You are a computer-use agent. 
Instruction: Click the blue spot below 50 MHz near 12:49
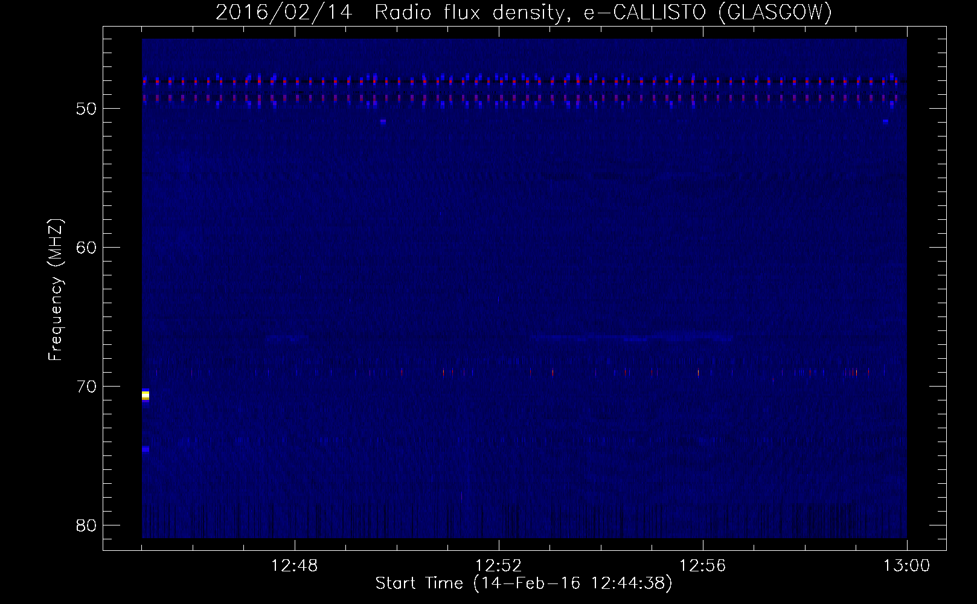tap(383, 121)
